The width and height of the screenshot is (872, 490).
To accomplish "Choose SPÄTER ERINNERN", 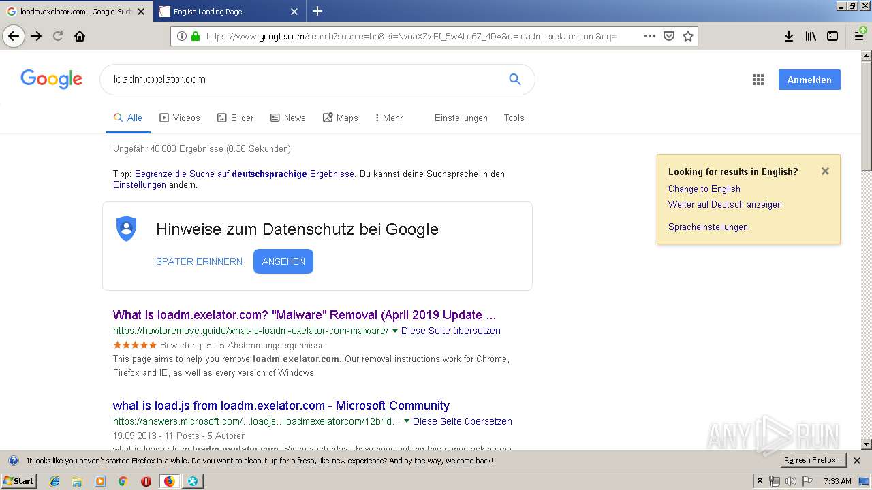I will click(199, 261).
